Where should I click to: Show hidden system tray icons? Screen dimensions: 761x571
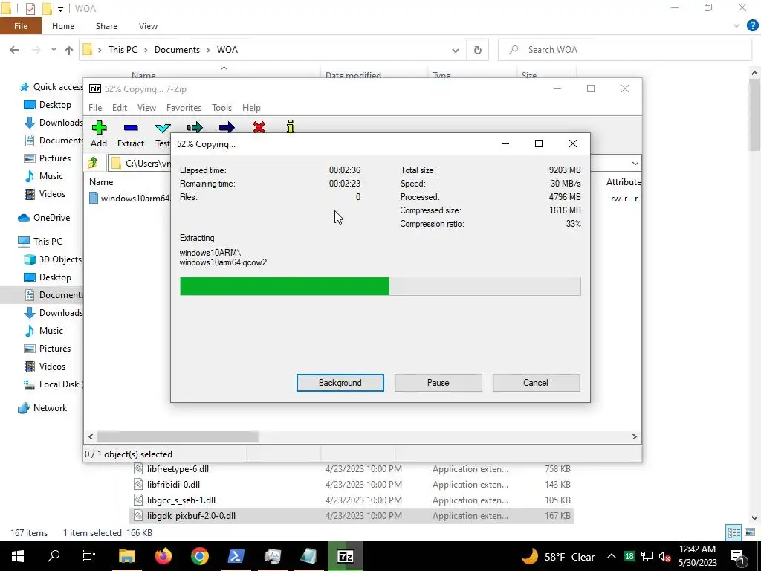(612, 556)
